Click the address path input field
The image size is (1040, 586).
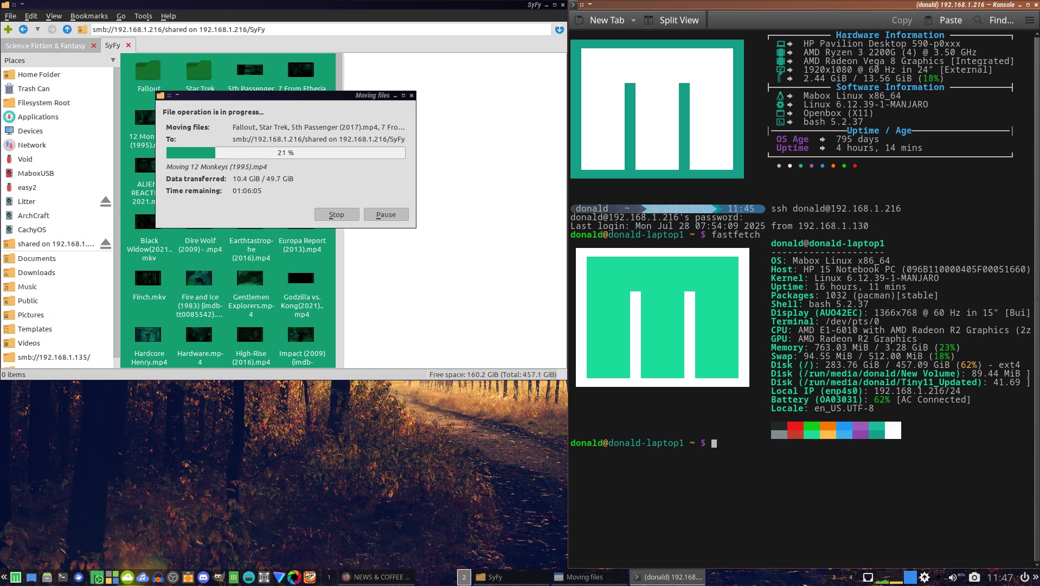point(320,29)
